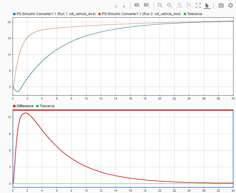Take a plot snapshot with camera icon

click(221, 6)
